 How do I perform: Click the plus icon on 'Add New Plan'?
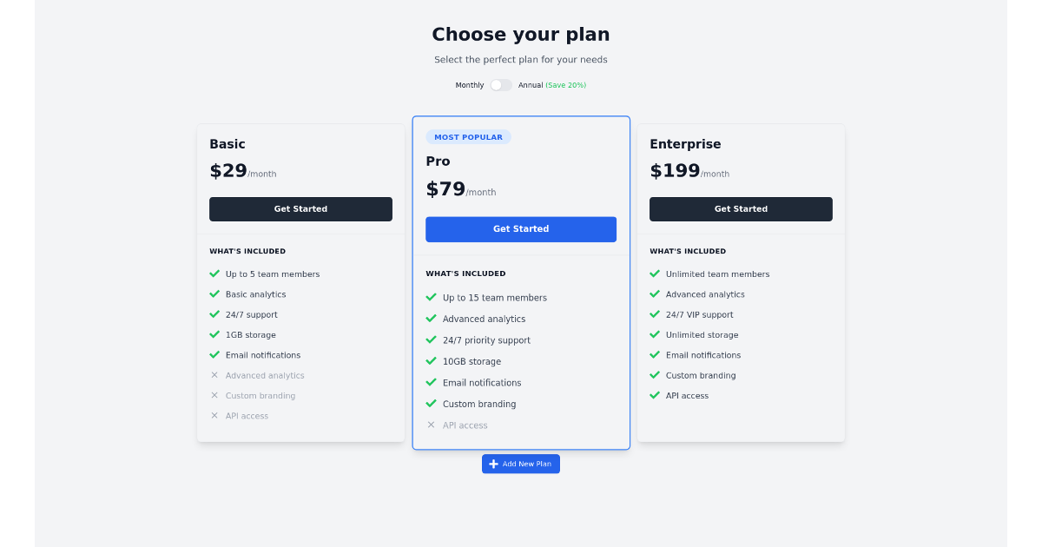(492, 464)
